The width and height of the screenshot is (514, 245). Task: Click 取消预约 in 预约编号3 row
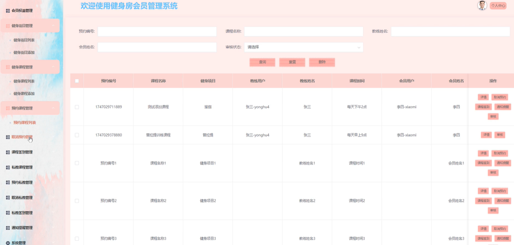click(500, 229)
